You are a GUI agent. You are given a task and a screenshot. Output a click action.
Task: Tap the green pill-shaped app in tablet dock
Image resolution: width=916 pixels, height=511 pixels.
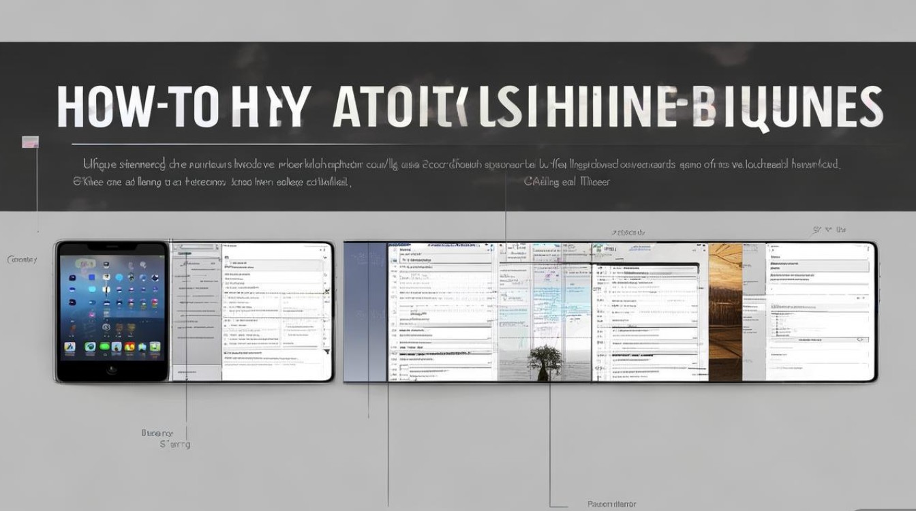tap(106, 347)
